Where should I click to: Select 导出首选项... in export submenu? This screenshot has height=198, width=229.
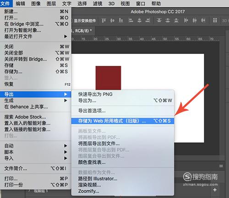coord(123,111)
